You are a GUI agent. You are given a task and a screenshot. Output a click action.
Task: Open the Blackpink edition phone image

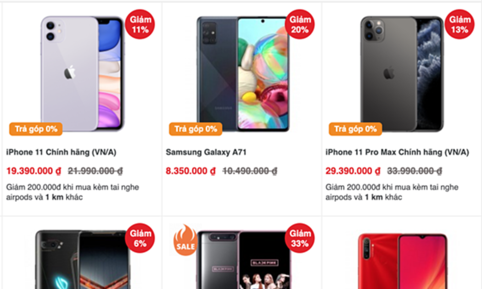pyautogui.click(x=243, y=260)
